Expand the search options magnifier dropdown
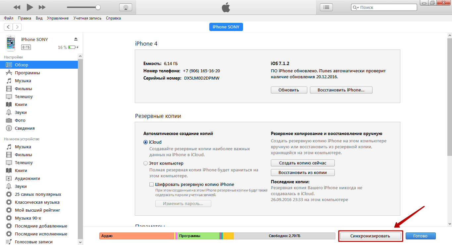 (x=356, y=7)
